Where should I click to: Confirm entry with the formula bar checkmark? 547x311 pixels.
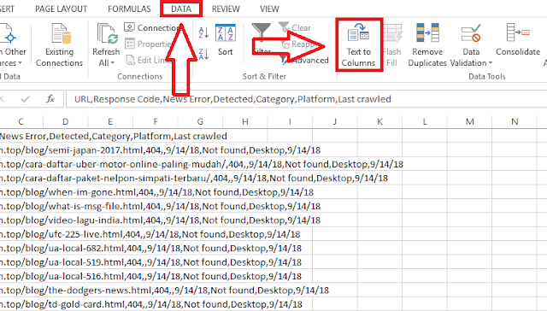[26, 99]
